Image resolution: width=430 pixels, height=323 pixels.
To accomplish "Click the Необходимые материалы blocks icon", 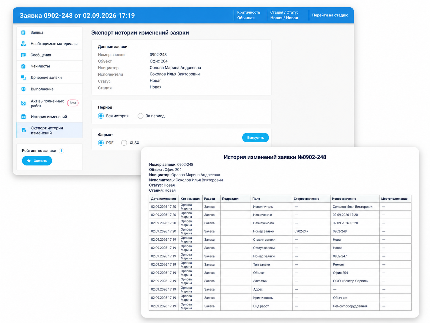I will (x=23, y=44).
